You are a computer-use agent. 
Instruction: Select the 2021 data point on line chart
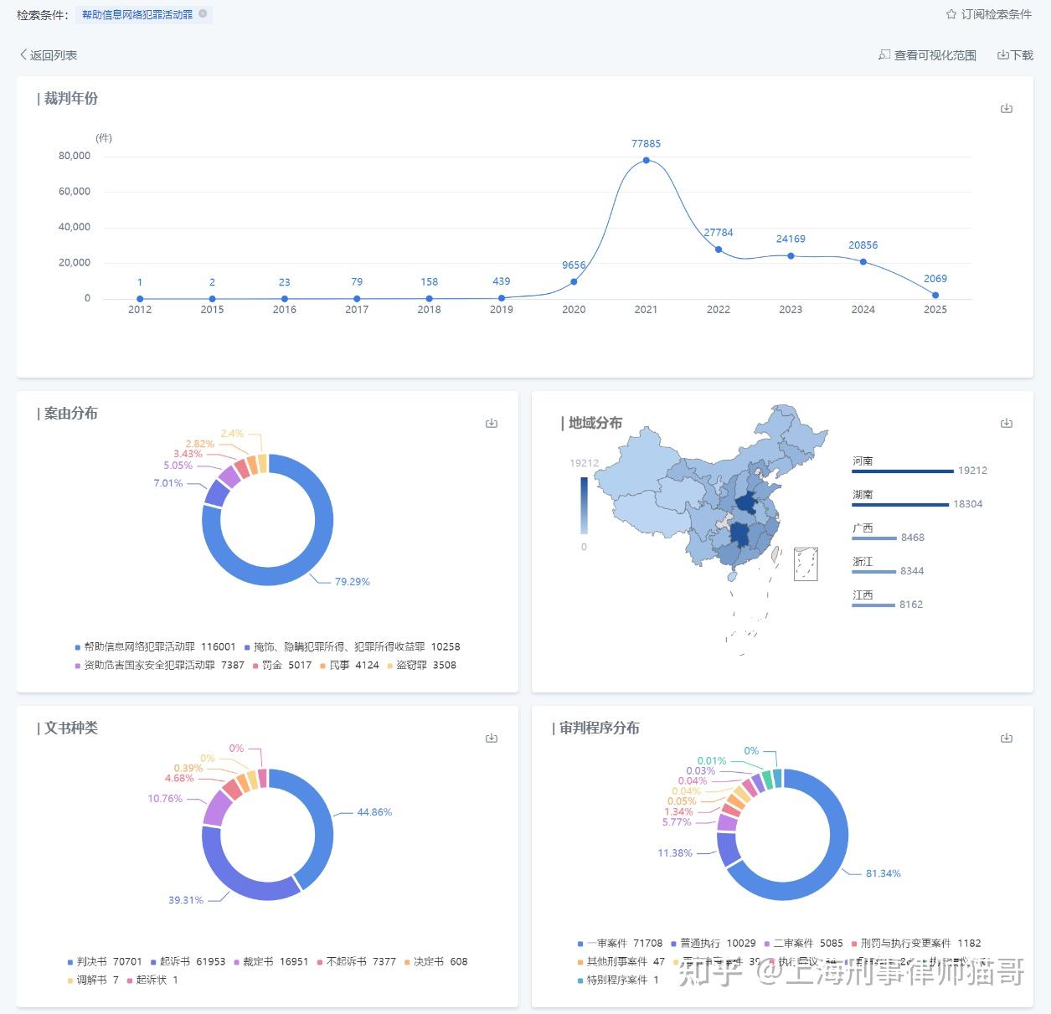[x=646, y=160]
